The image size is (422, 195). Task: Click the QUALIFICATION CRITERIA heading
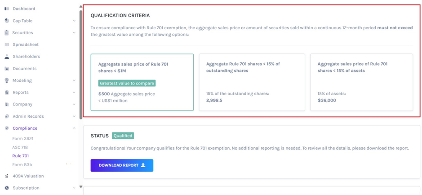click(120, 16)
